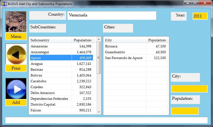Click the Country field showing Venezuela
The image size is (213, 127).
(x=112, y=15)
